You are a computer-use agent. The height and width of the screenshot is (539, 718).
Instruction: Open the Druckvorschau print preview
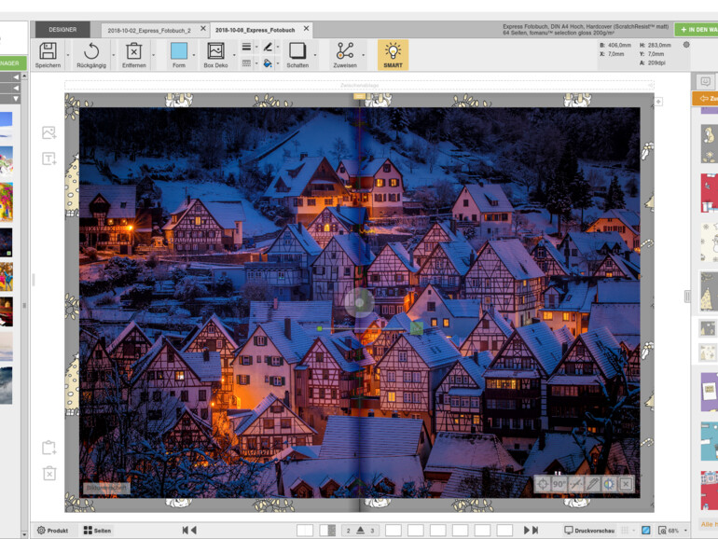pyautogui.click(x=589, y=531)
